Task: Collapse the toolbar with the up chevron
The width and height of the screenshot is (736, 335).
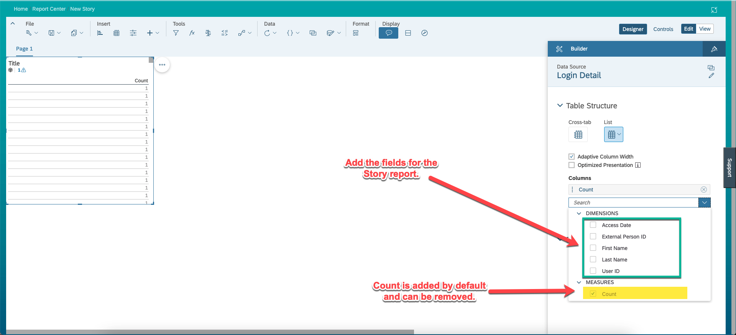Action: click(13, 23)
